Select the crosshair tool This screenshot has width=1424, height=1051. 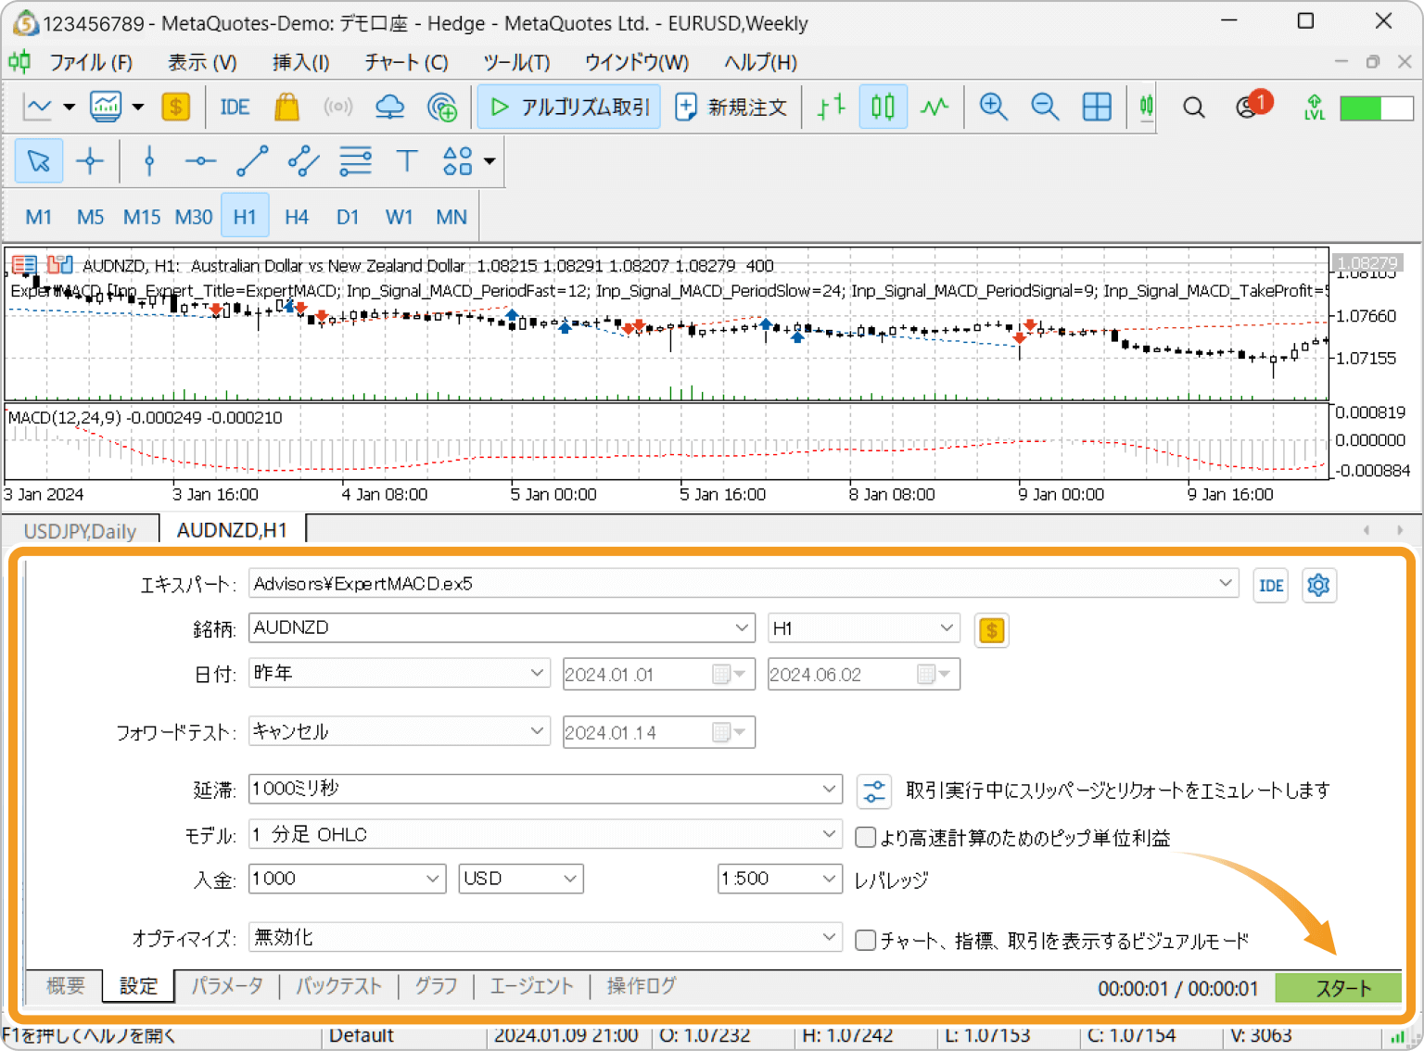(x=90, y=161)
